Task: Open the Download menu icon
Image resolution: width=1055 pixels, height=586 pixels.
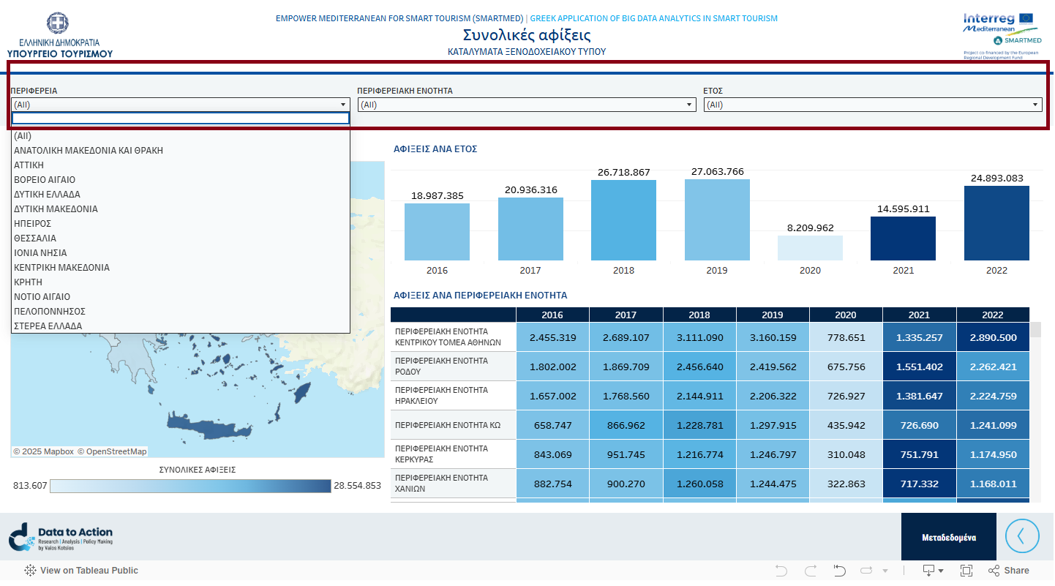Action: coord(933,571)
